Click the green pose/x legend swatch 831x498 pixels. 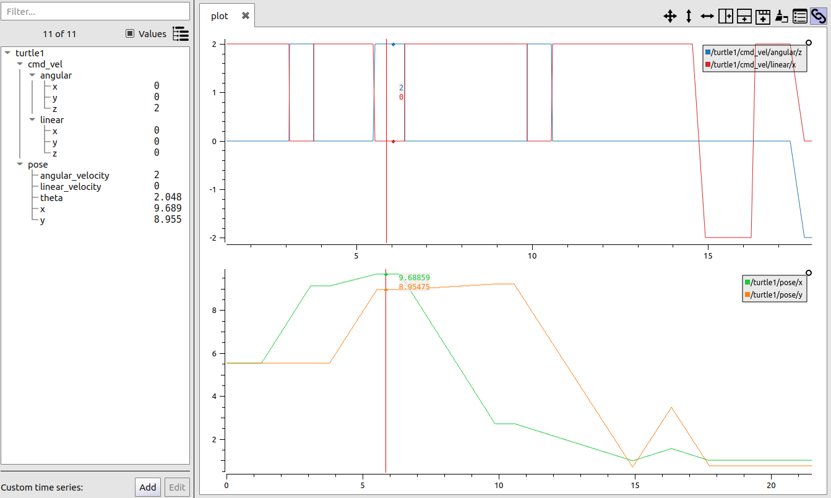pos(747,283)
